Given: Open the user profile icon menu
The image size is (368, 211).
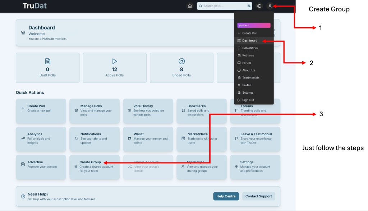Looking at the screenshot, I should tap(270, 6).
